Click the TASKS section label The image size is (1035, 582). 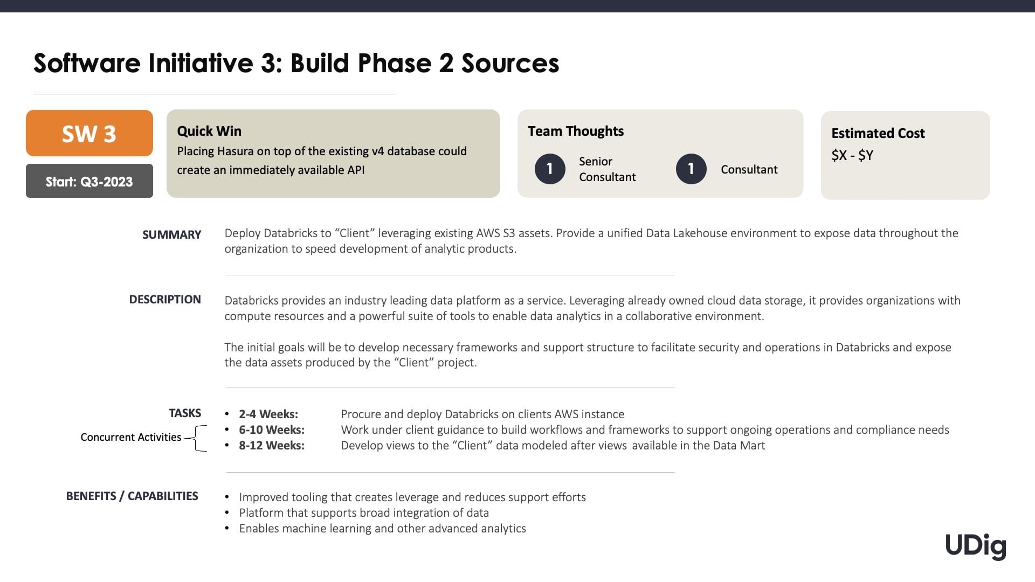(x=185, y=413)
